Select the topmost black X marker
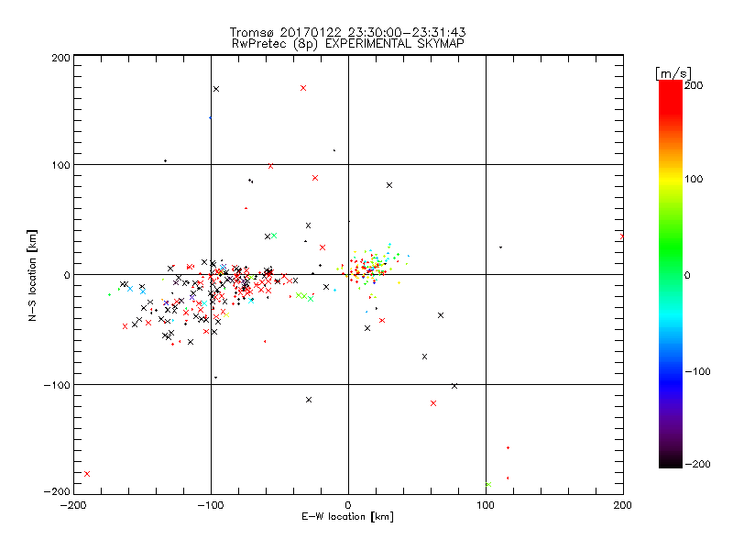The height and width of the screenshot is (550, 733). [216, 89]
